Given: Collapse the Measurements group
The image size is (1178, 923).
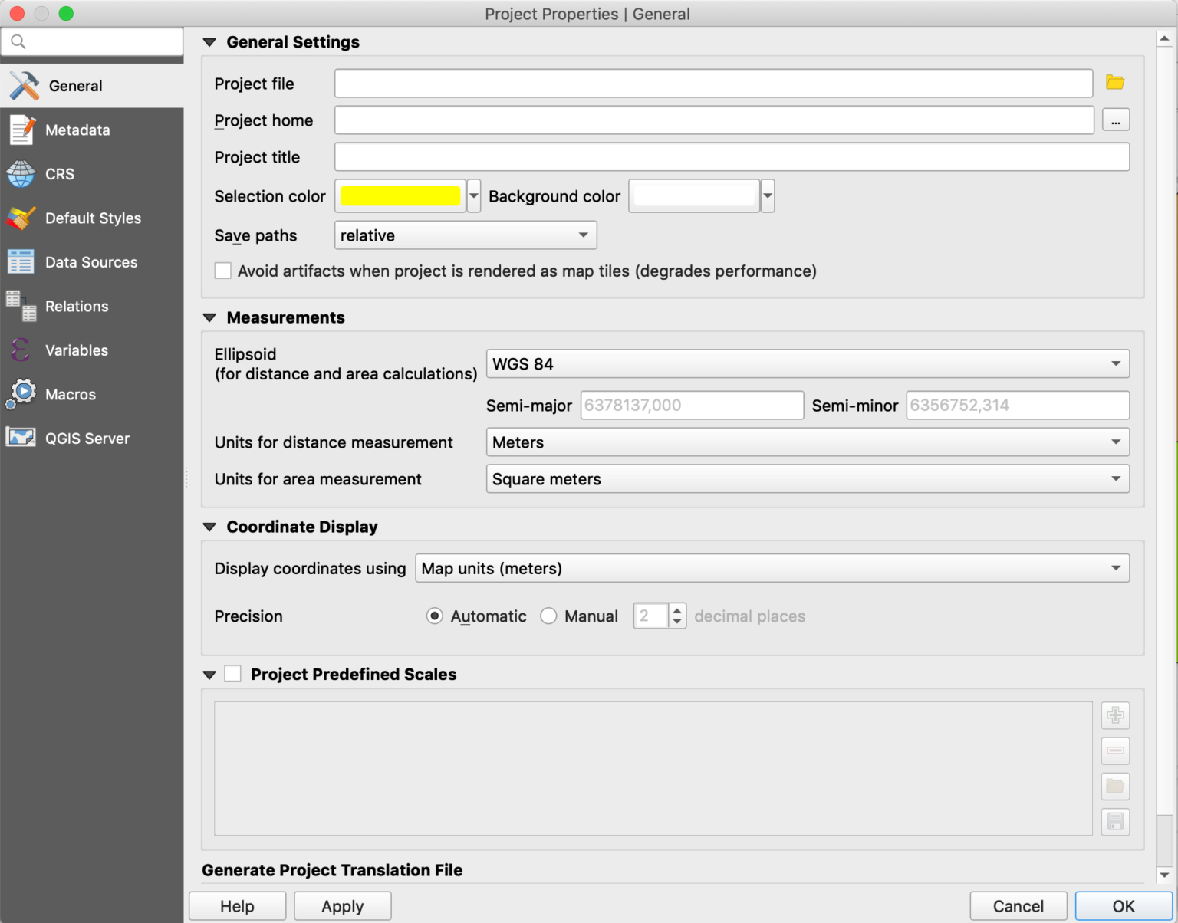Looking at the screenshot, I should (x=209, y=318).
